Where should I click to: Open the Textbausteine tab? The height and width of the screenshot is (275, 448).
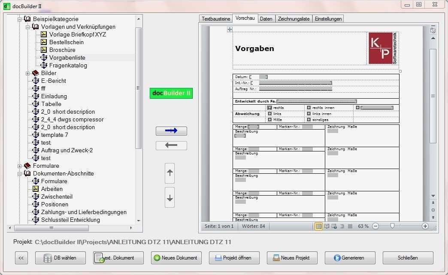[x=216, y=19]
